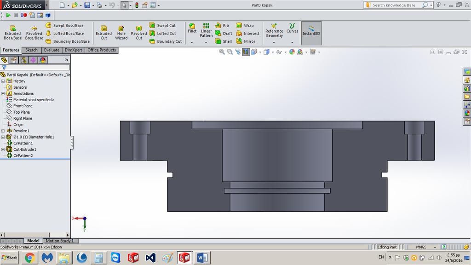Choose Lofted Cut
This screenshot has width=471, height=265.
point(162,33)
